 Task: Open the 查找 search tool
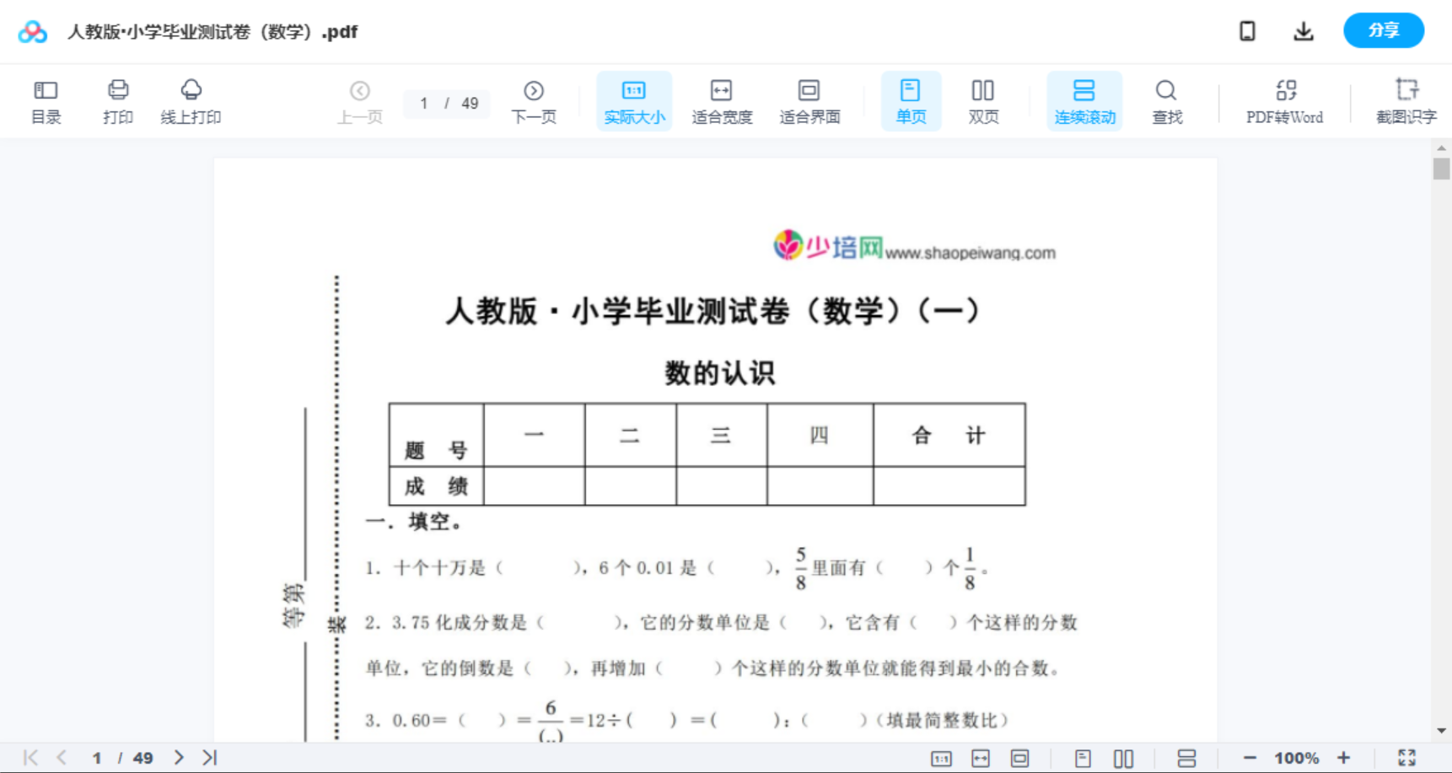point(1166,101)
